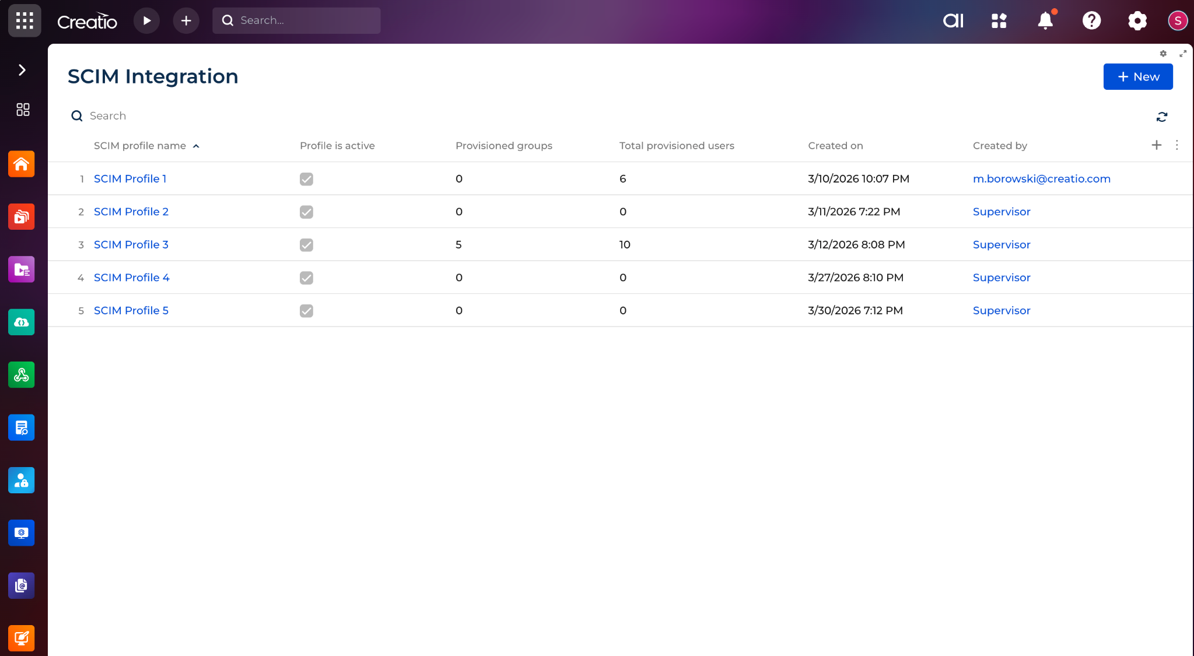The image size is (1194, 656).
Task: Click the run process play button
Action: pos(146,21)
